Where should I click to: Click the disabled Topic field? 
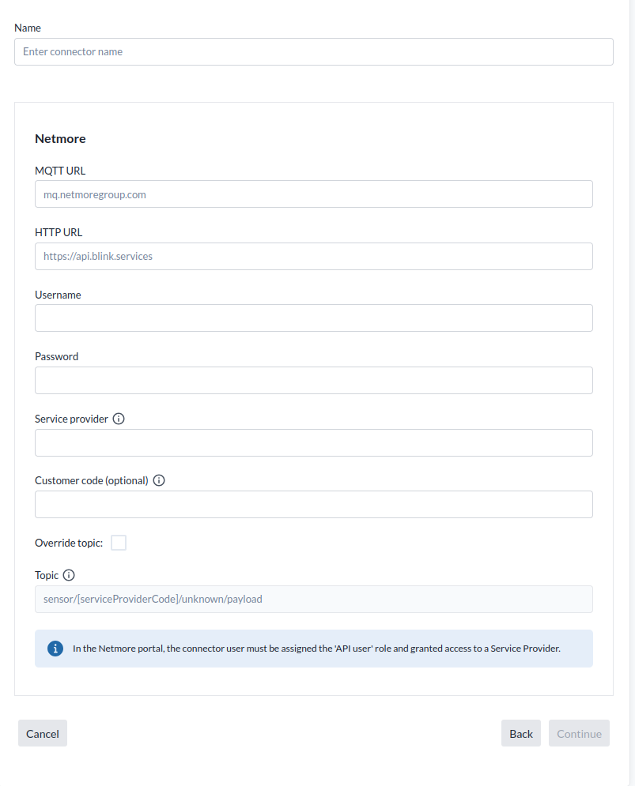coord(313,599)
